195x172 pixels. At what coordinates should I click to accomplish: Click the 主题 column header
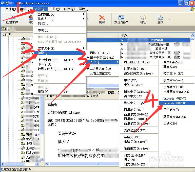click(x=155, y=35)
